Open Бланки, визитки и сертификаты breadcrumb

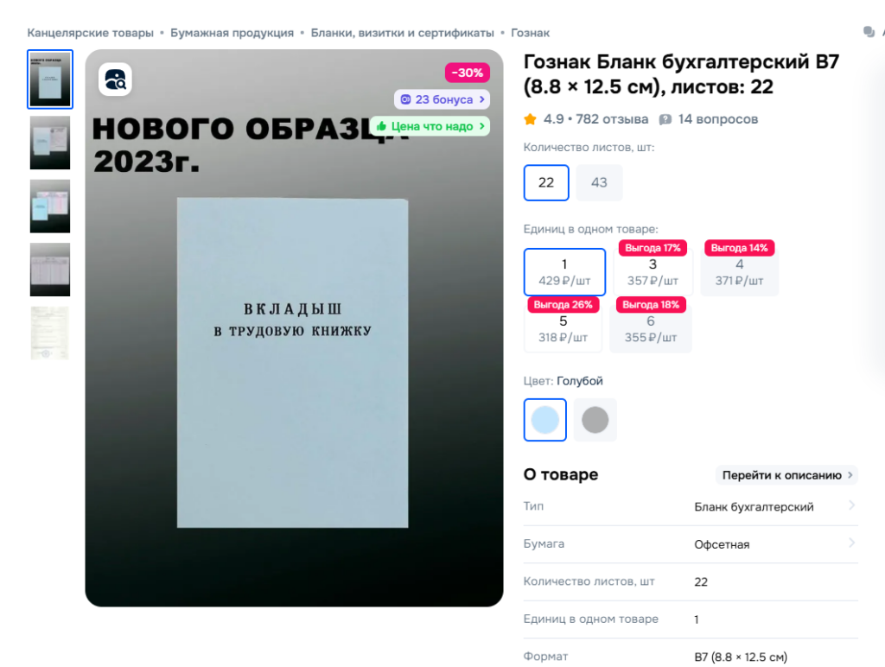(402, 33)
